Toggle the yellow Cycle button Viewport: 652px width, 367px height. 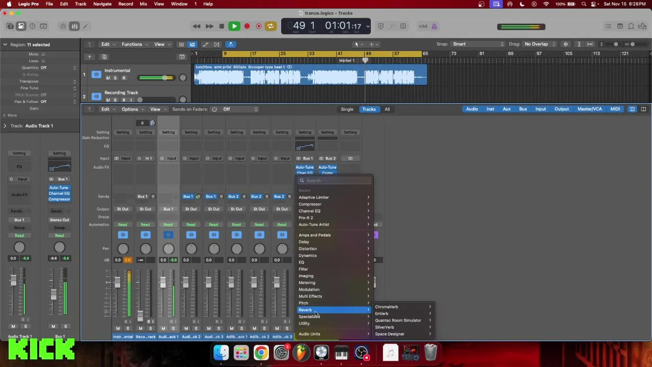270,26
